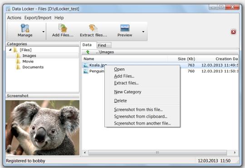The image size is (245, 168).
Task: Click the Penguin file image icon
Action: 86,72
